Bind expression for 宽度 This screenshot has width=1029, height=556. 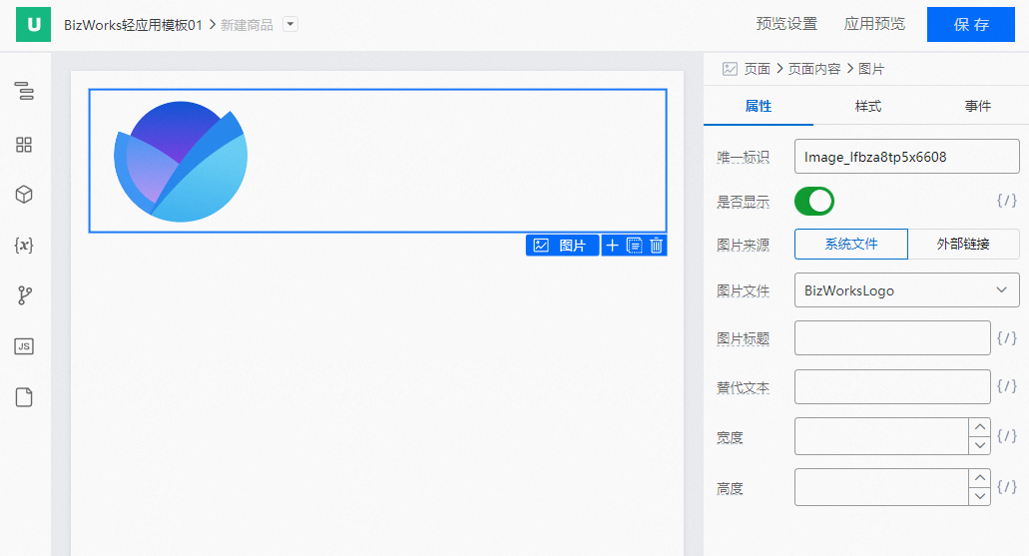tap(1007, 436)
